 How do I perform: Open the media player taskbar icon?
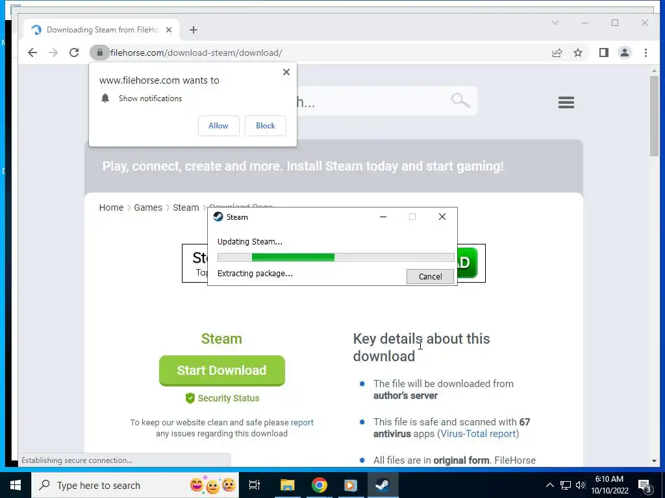[351, 485]
